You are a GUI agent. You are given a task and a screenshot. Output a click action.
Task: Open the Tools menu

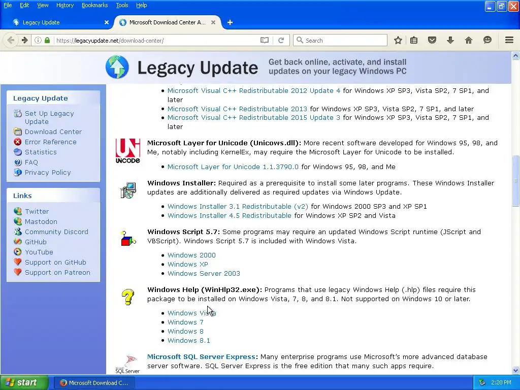point(122,5)
